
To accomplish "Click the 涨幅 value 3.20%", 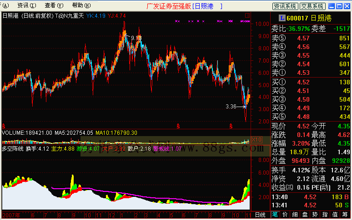I will pos(301,143).
